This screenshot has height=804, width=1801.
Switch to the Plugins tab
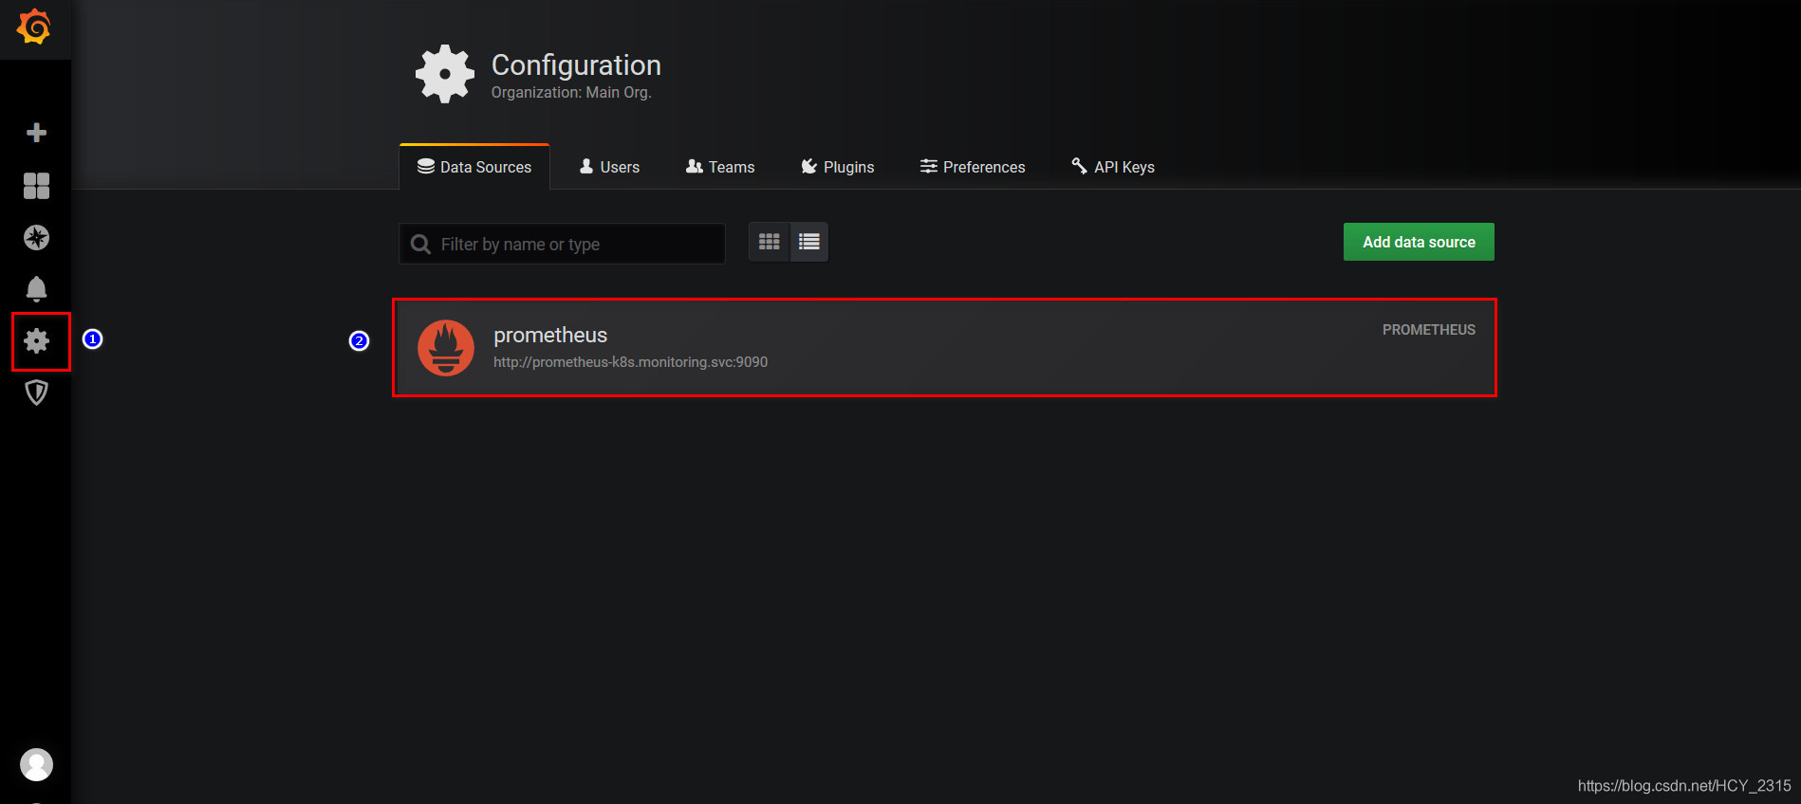(x=838, y=167)
